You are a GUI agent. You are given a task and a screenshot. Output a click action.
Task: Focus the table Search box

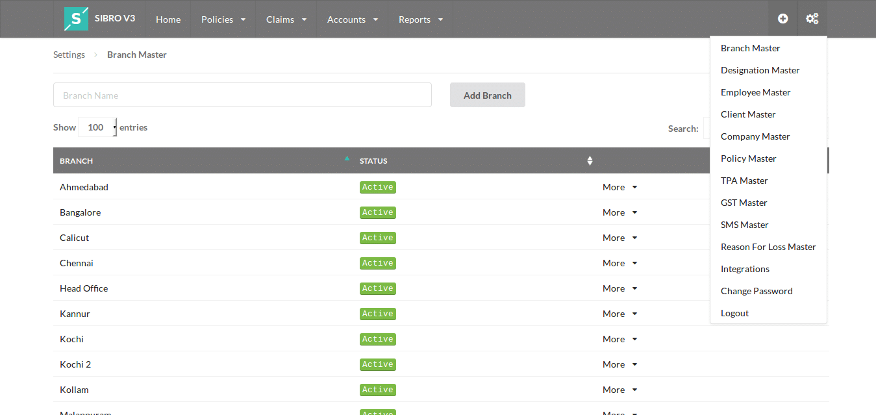coord(707,128)
